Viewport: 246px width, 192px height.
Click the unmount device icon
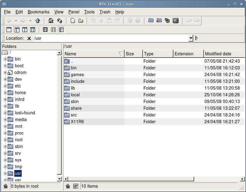point(197,20)
